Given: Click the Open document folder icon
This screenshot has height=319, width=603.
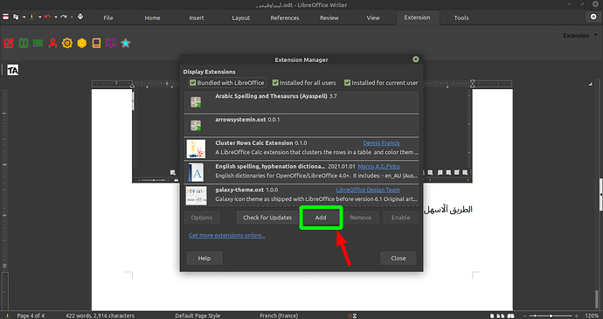Looking at the screenshot, I should [16, 17].
